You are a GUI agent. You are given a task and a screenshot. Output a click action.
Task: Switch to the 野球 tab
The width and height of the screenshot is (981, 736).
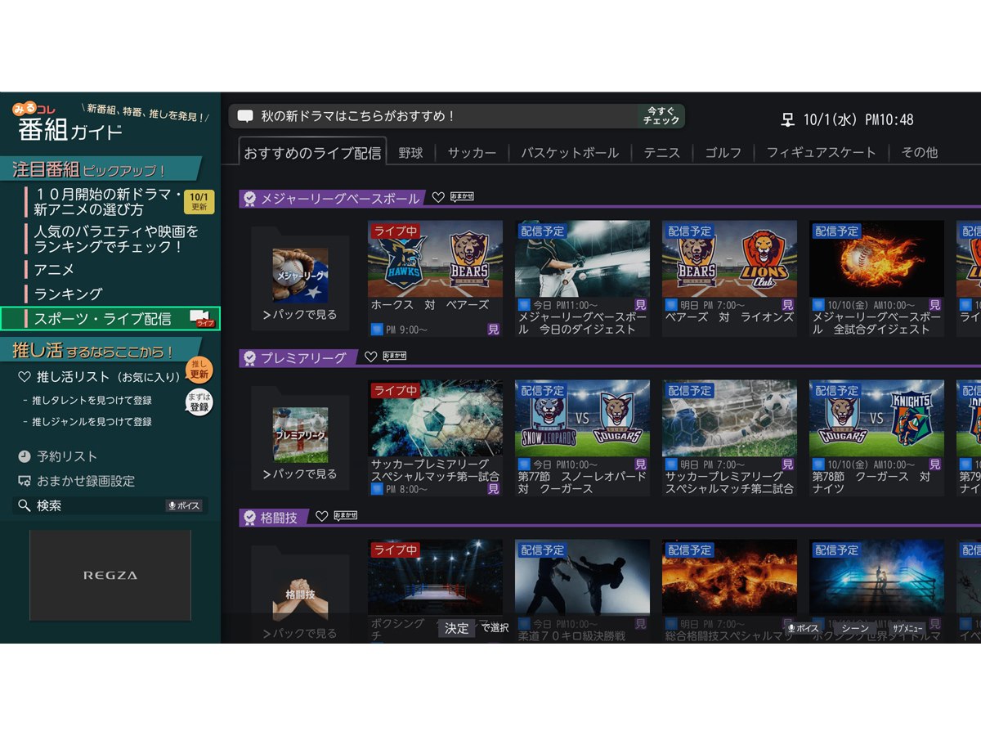(x=411, y=152)
